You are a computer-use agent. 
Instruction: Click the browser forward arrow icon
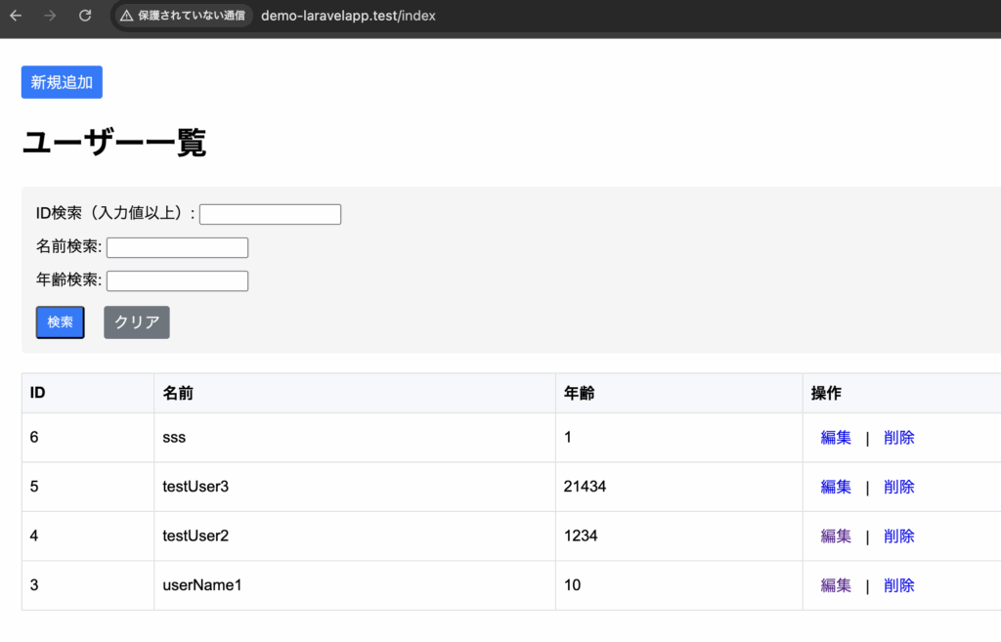(x=50, y=16)
